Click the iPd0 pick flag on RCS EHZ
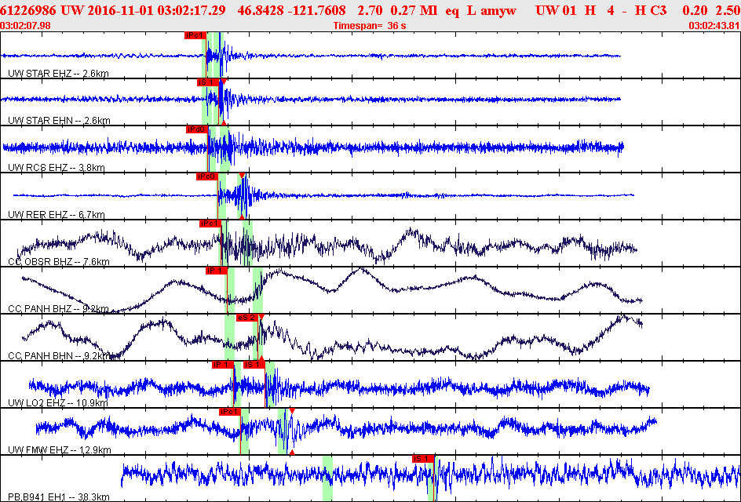 point(196,129)
